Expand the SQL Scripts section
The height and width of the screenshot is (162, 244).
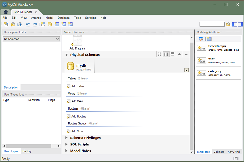[x=67, y=144]
